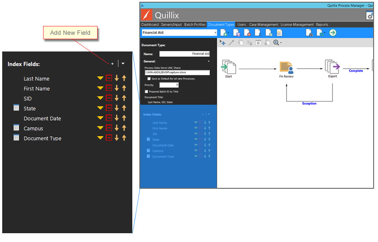The height and width of the screenshot is (242, 378).
Task: Click the Exception transition label
Action: [309, 103]
